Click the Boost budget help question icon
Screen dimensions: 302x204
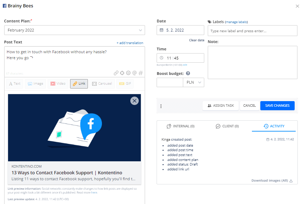(188, 73)
